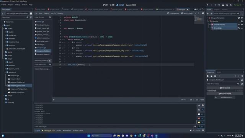This screenshot has width=245, height=138.
Task: Click the RefCounted class header
Action: coord(225,94)
